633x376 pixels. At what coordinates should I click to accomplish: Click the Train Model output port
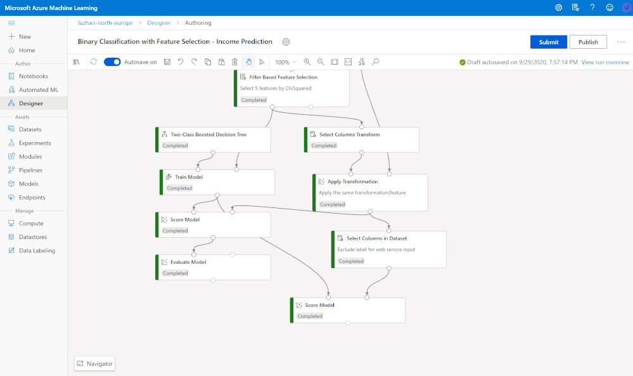coord(217,195)
